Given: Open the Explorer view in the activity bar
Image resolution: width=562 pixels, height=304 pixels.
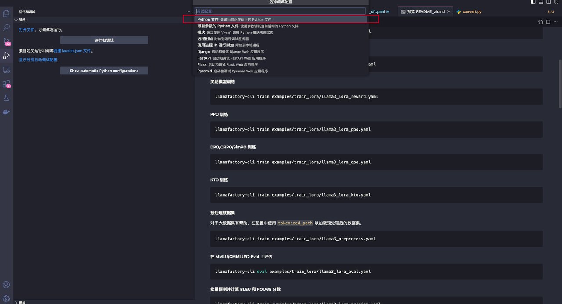Looking at the screenshot, I should tap(6, 14).
